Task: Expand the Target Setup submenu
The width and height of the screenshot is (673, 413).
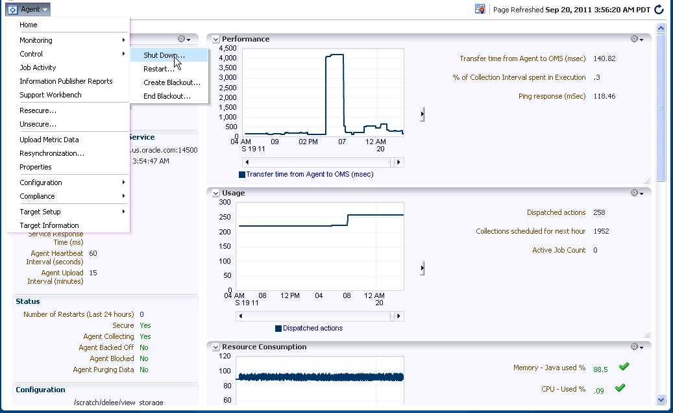Action: click(67, 212)
